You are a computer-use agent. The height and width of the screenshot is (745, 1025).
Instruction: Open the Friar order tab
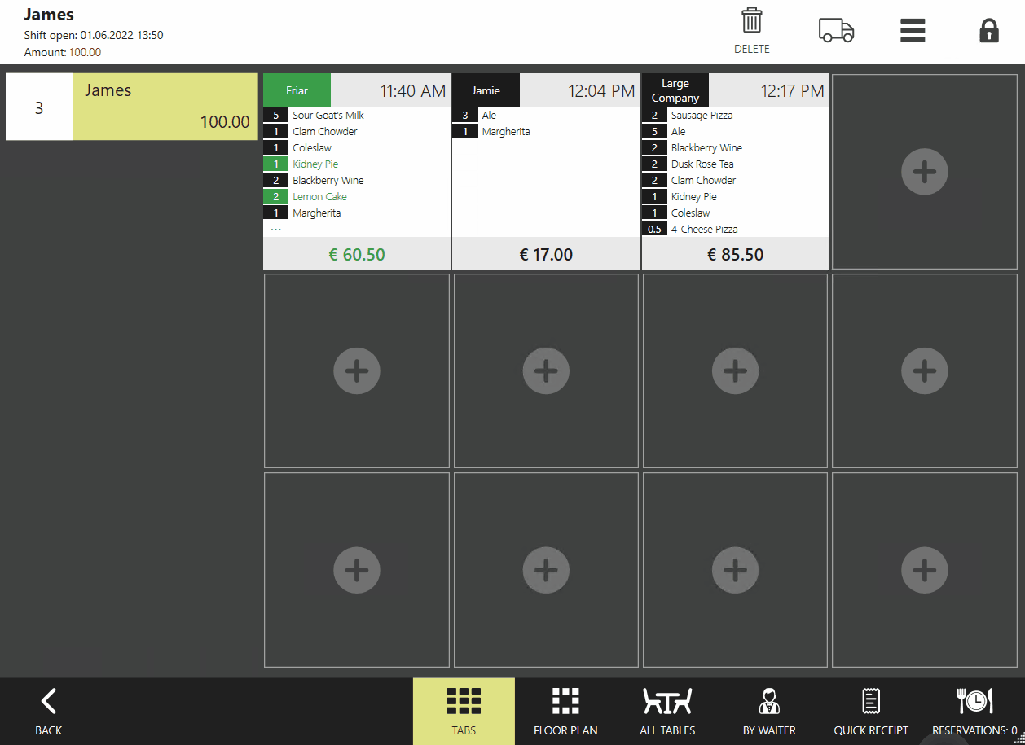(297, 90)
